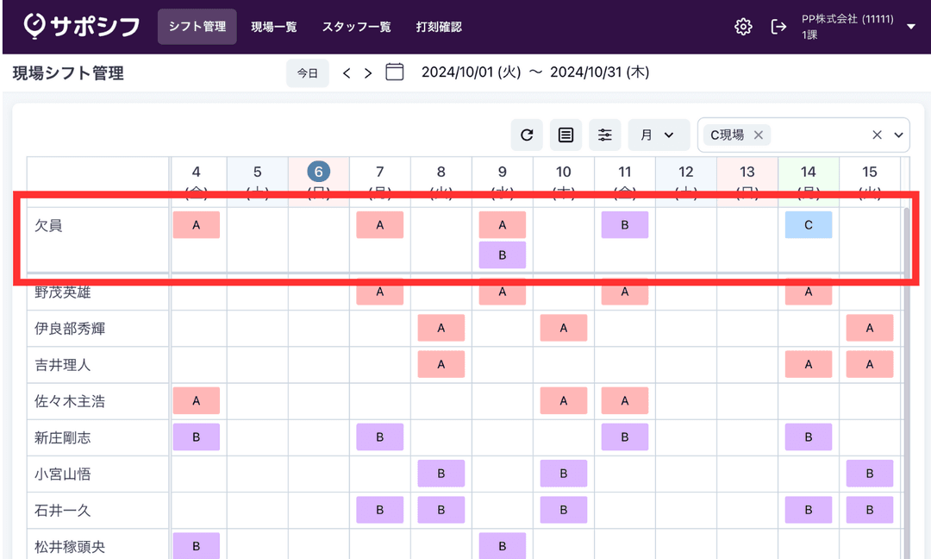This screenshot has height=559, width=931.
Task: Open the list view icon
Action: pos(565,135)
